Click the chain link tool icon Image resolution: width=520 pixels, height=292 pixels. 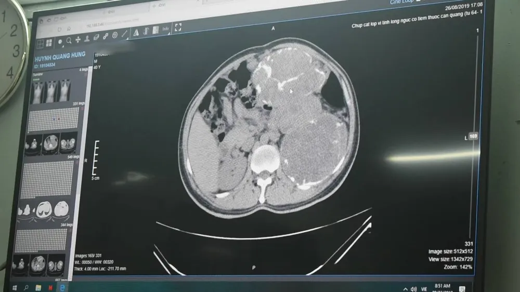click(x=106, y=36)
